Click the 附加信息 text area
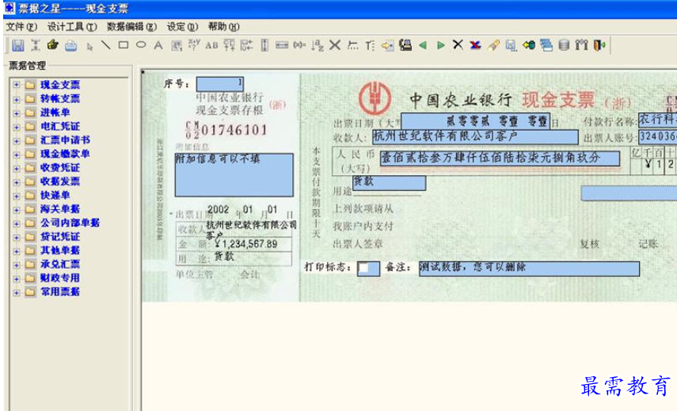677x411 pixels. [x=234, y=175]
